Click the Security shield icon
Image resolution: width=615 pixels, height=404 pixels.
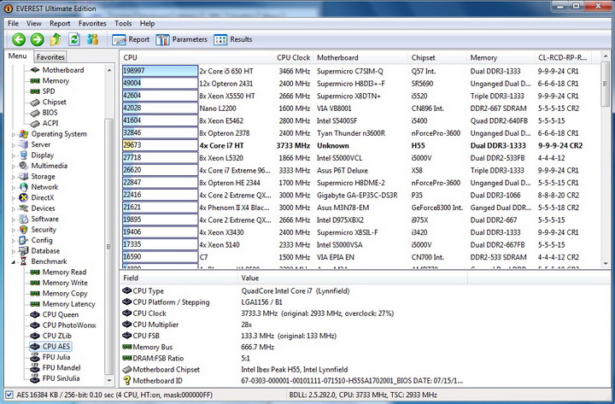(24, 230)
